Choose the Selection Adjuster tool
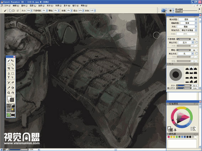 [12, 68]
